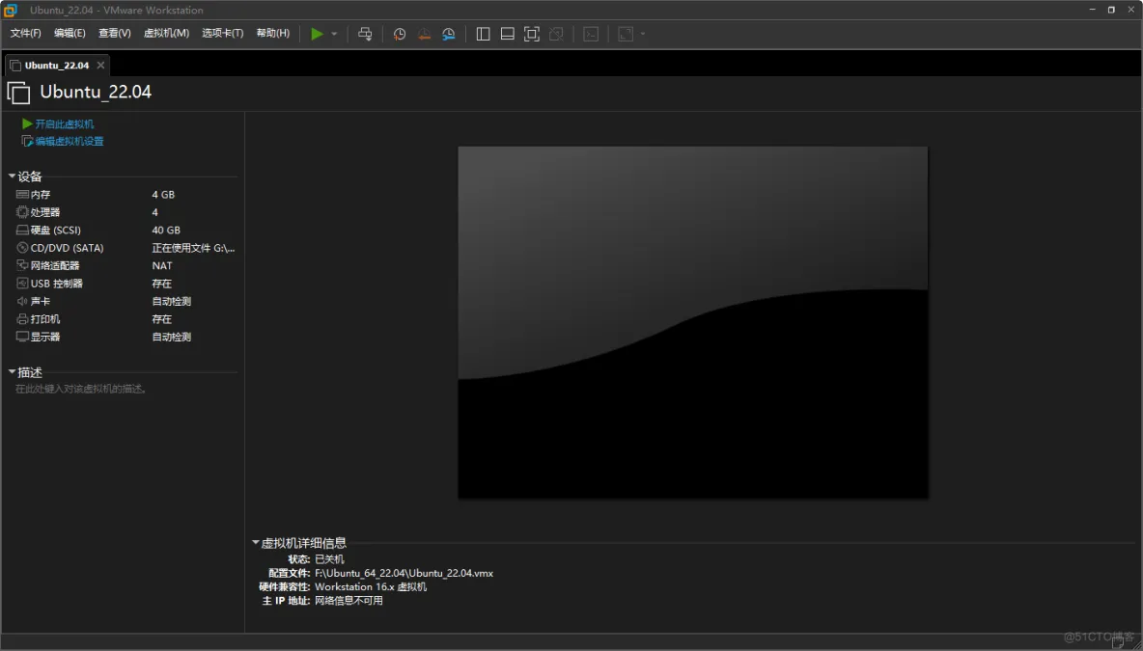Viewport: 1143px width, 651px height.
Task: Open the 虚拟机(M) menu
Action: pyautogui.click(x=166, y=33)
